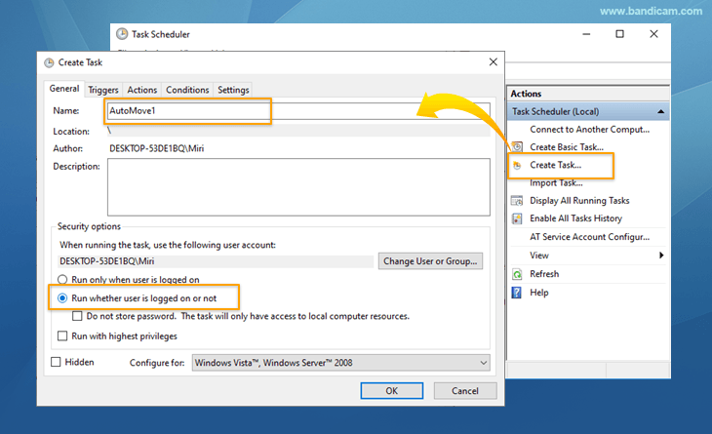This screenshot has height=434, width=712.
Task: Click the Author value DESKTOP-53DE1BQ\Miri
Action: pyautogui.click(x=157, y=148)
